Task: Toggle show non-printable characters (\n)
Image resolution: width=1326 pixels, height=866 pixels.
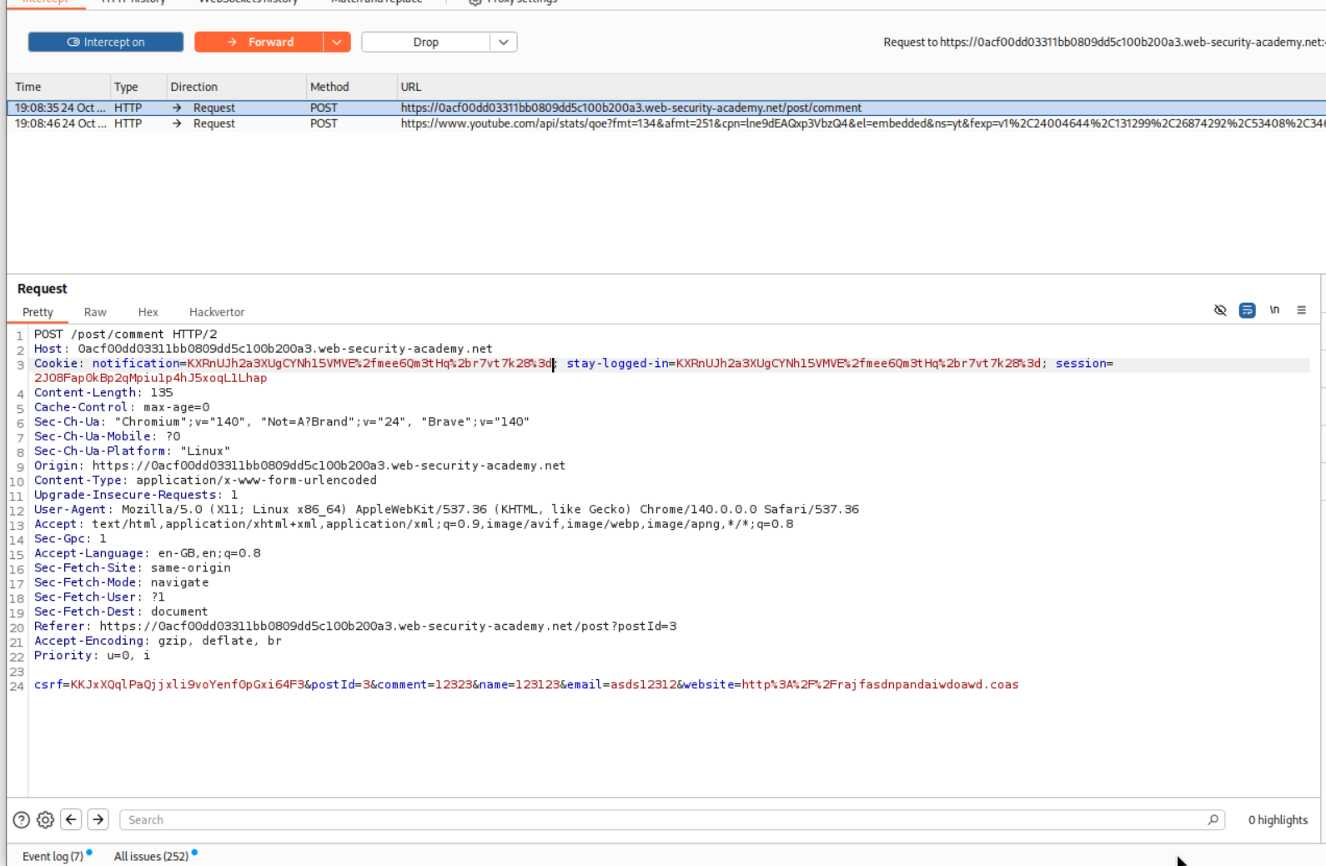Action: (x=1274, y=310)
